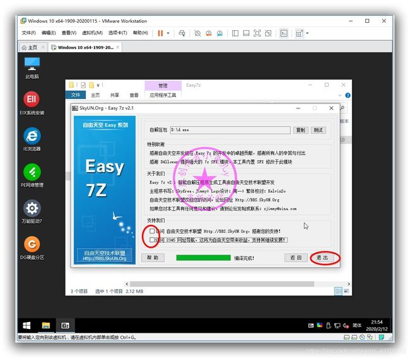The image size is (410, 358).
Task: Click the 万能驱动7 gear desktop icon
Action: tap(32, 212)
